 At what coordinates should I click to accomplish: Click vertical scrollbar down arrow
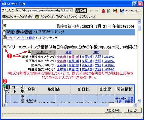(x=139, y=100)
